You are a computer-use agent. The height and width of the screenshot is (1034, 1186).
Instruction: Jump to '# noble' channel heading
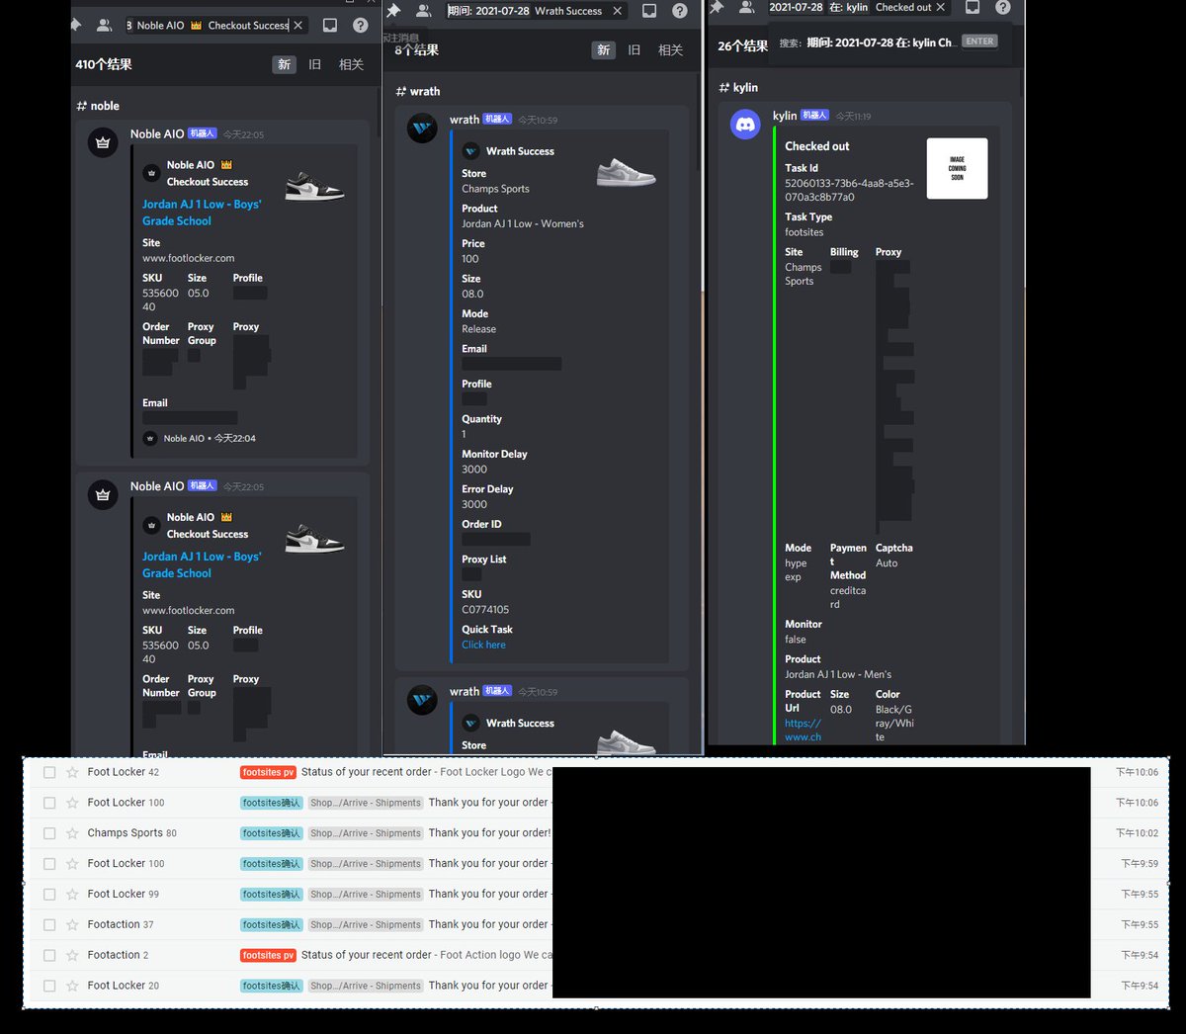[98, 106]
